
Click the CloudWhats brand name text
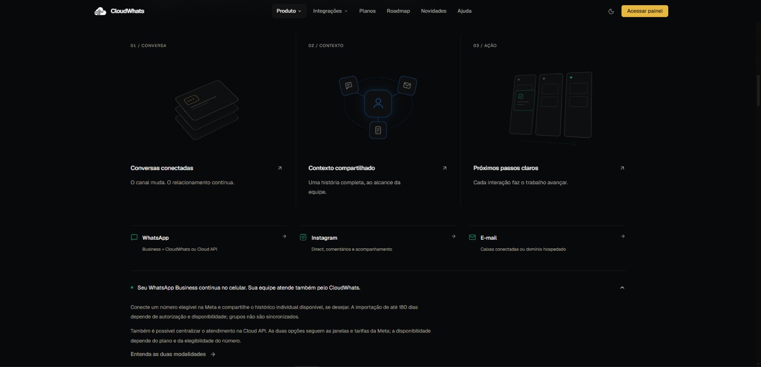[127, 11]
